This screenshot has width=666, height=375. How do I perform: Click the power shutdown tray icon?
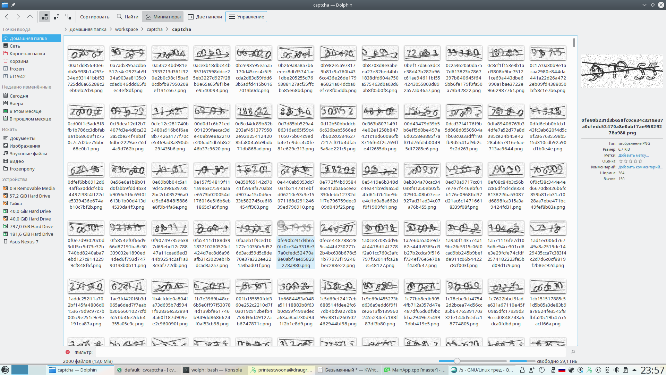pos(542,370)
